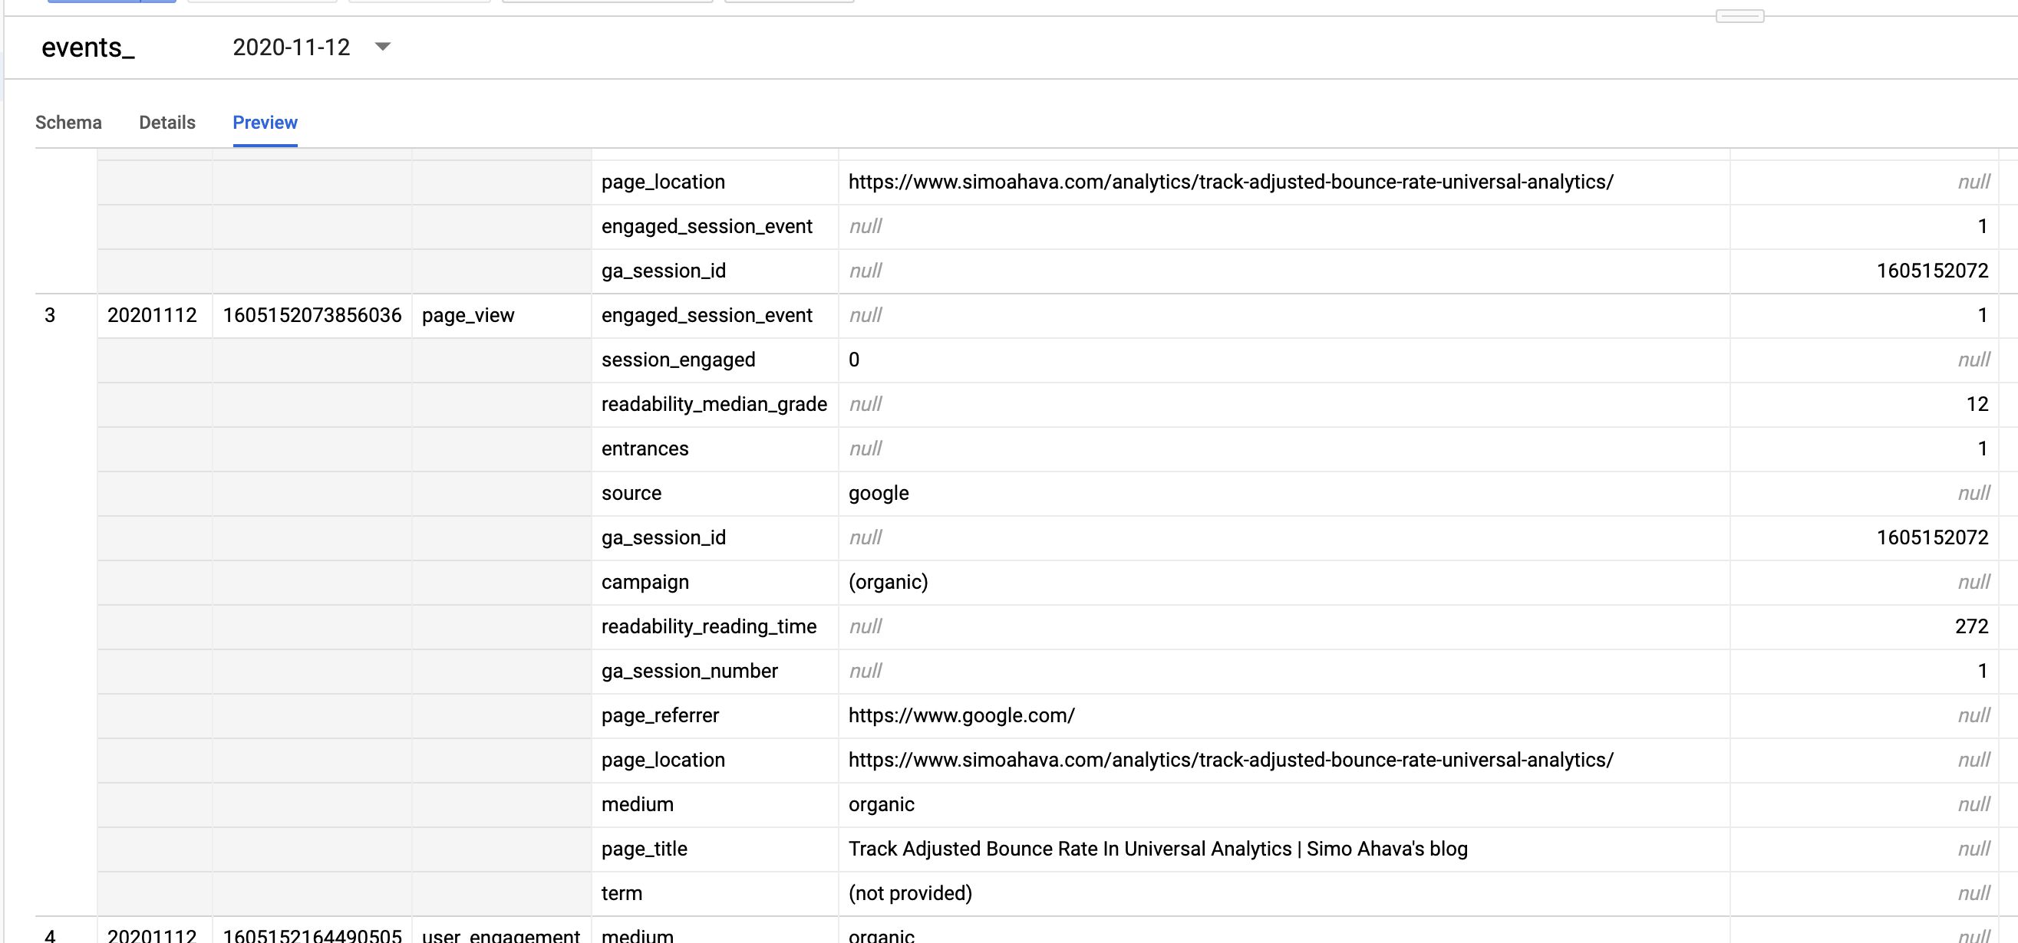Click the term value (not provided)
The height and width of the screenshot is (943, 2018).
pyautogui.click(x=909, y=894)
